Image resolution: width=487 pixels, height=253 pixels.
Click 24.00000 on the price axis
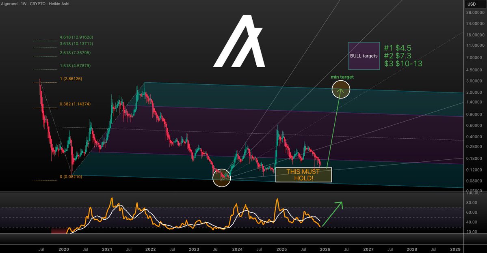[475, 24]
